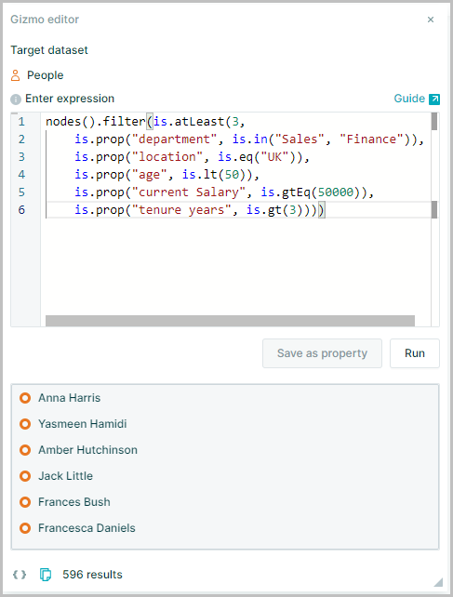Image resolution: width=453 pixels, height=597 pixels.
Task: Open the Guide external link icon
Action: click(434, 99)
